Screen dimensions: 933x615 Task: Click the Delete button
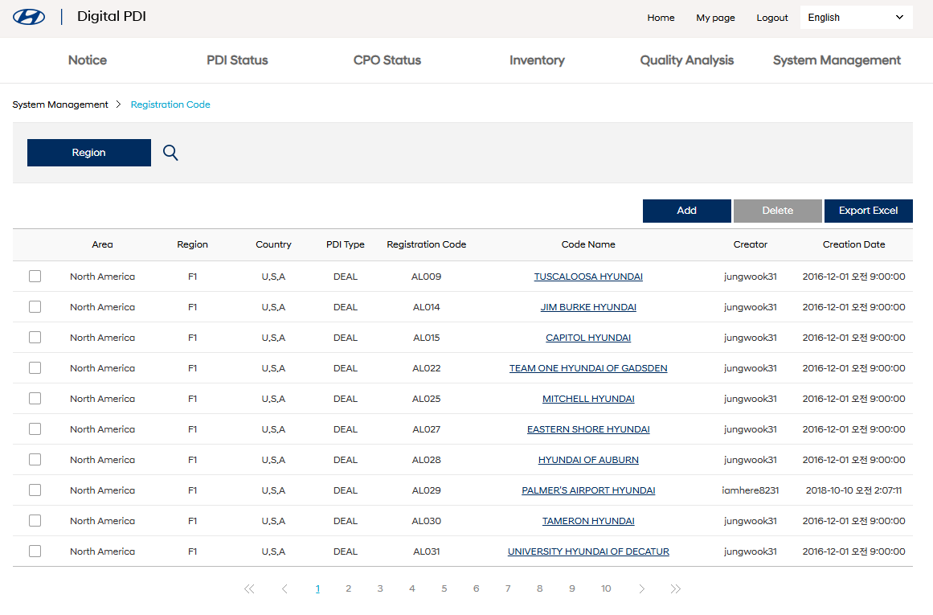[x=778, y=211]
